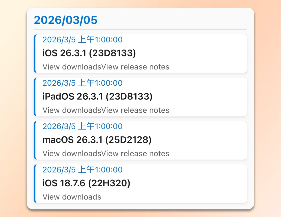Click the timestamp above iOS 18.7.6
This screenshot has height=217, width=281.
82,170
